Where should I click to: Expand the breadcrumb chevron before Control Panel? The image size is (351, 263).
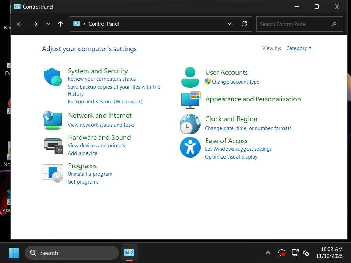pos(84,24)
